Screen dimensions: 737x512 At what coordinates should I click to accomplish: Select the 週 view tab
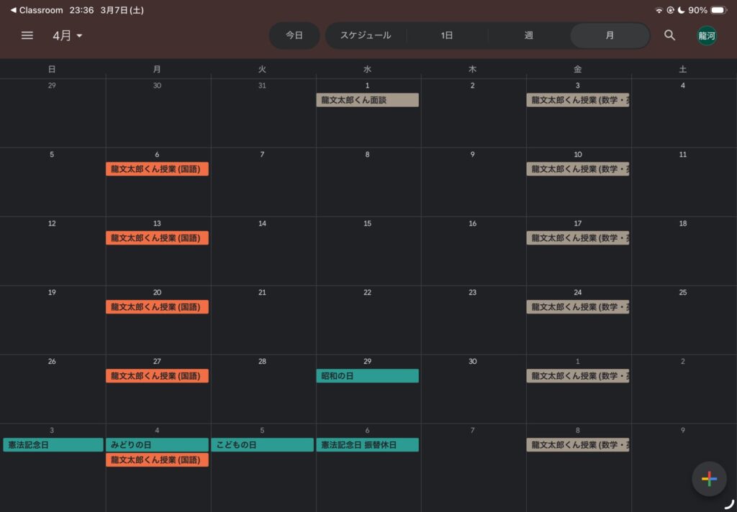tap(528, 35)
